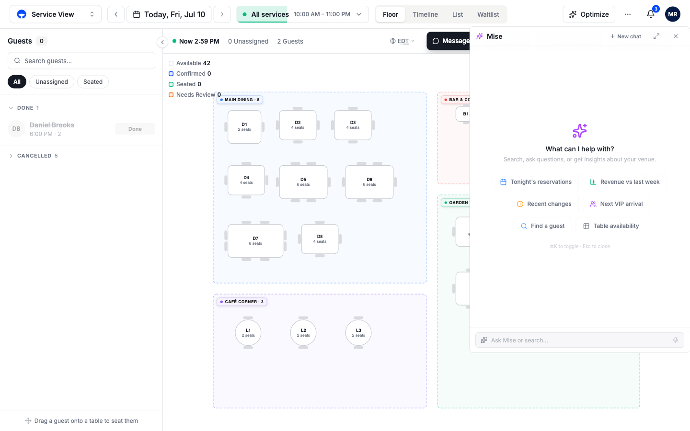
Task: Choose Revenue vs last week suggestion
Action: pyautogui.click(x=625, y=182)
